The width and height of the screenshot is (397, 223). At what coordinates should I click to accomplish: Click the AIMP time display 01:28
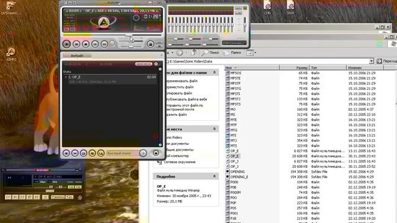pyautogui.click(x=152, y=17)
